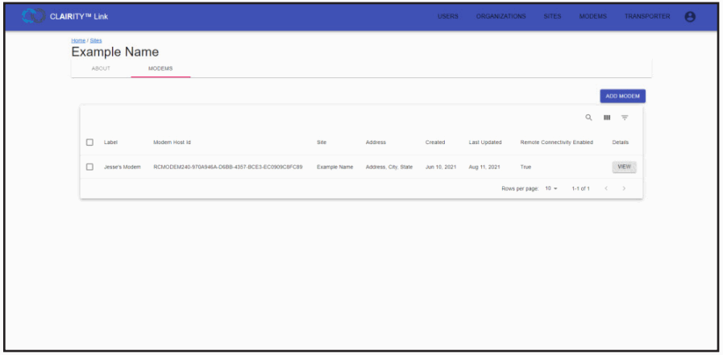Check the Jesse's Modem row checkbox
The image size is (723, 355).
click(90, 167)
